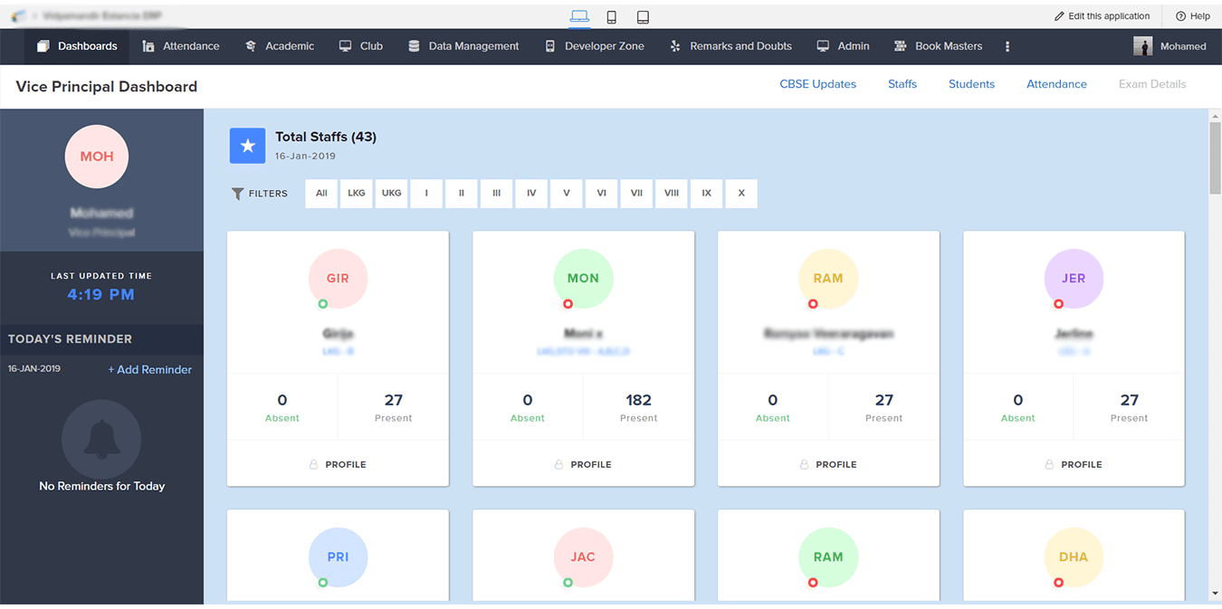Filter staffs by class VIII
The width and height of the screenshot is (1222, 609).
coord(672,194)
